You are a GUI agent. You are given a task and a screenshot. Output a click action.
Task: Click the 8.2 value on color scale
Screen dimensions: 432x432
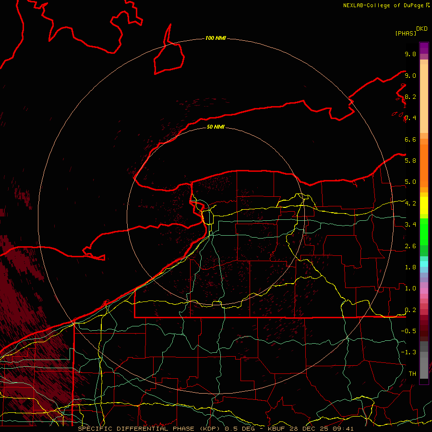(410, 97)
